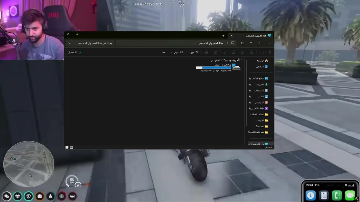The width and height of the screenshot is (360, 202).
Task: Click the sidebar navigation scrollbar
Action: pyautogui.click(x=247, y=93)
